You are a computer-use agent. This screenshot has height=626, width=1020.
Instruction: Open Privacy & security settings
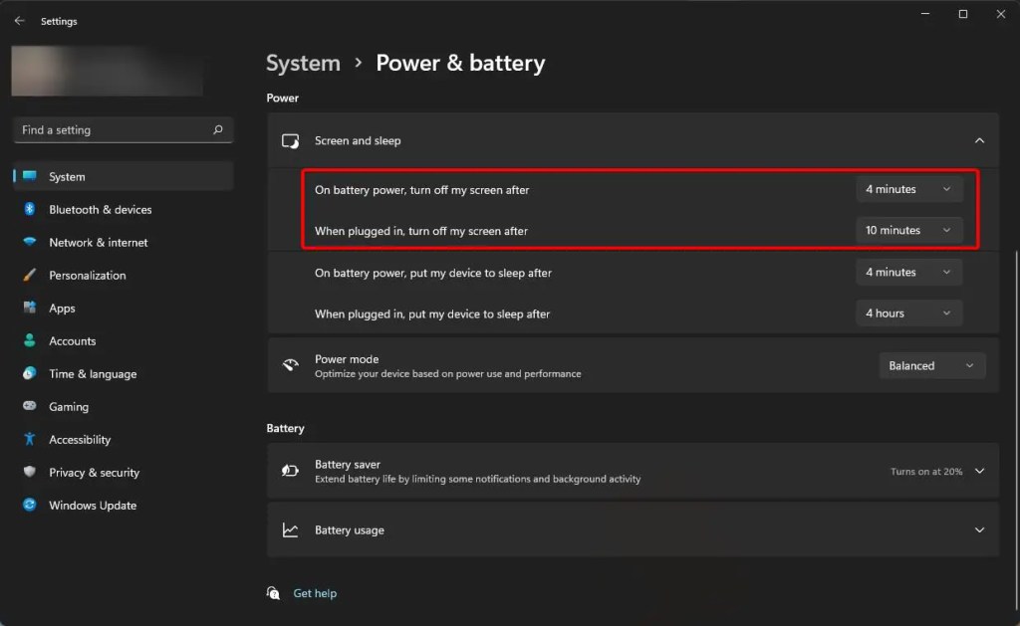pyautogui.click(x=123, y=472)
